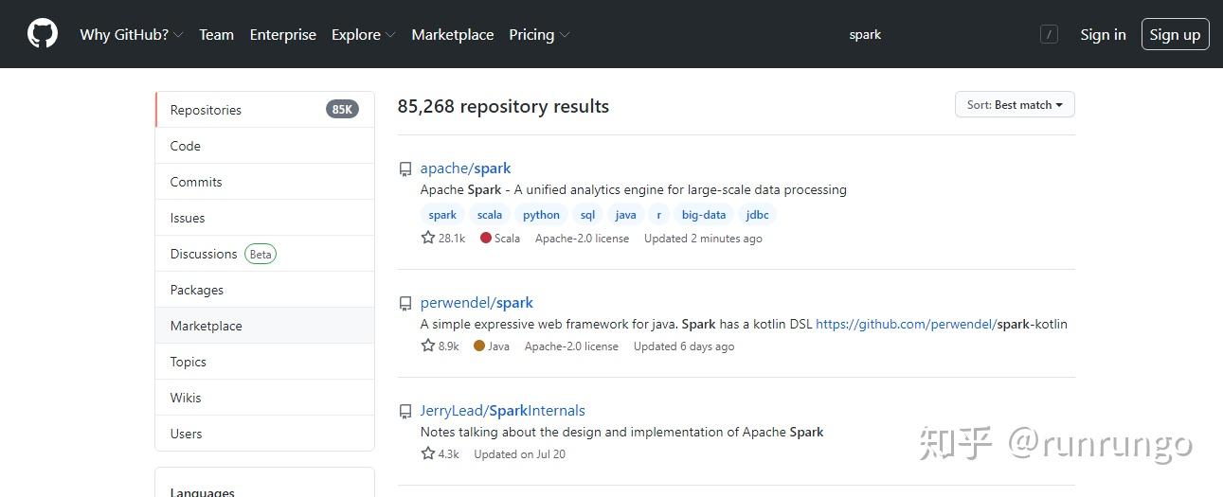Open the apache/spark repository link

pyautogui.click(x=465, y=169)
